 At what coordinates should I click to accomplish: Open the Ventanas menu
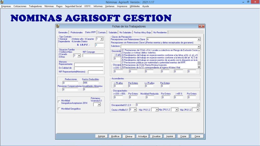110,6
